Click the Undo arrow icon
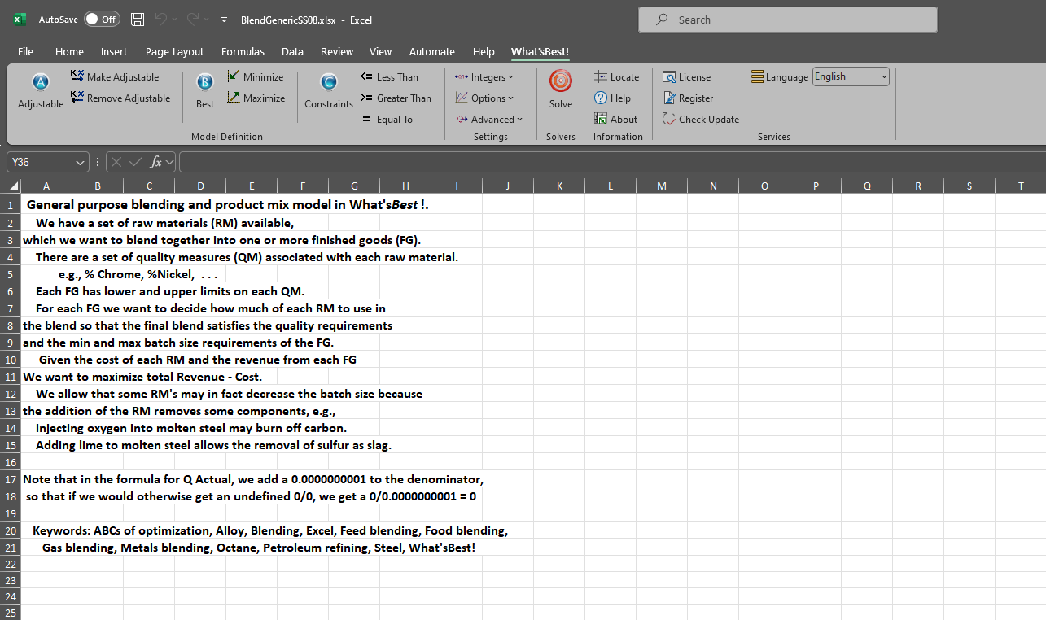 [160, 20]
